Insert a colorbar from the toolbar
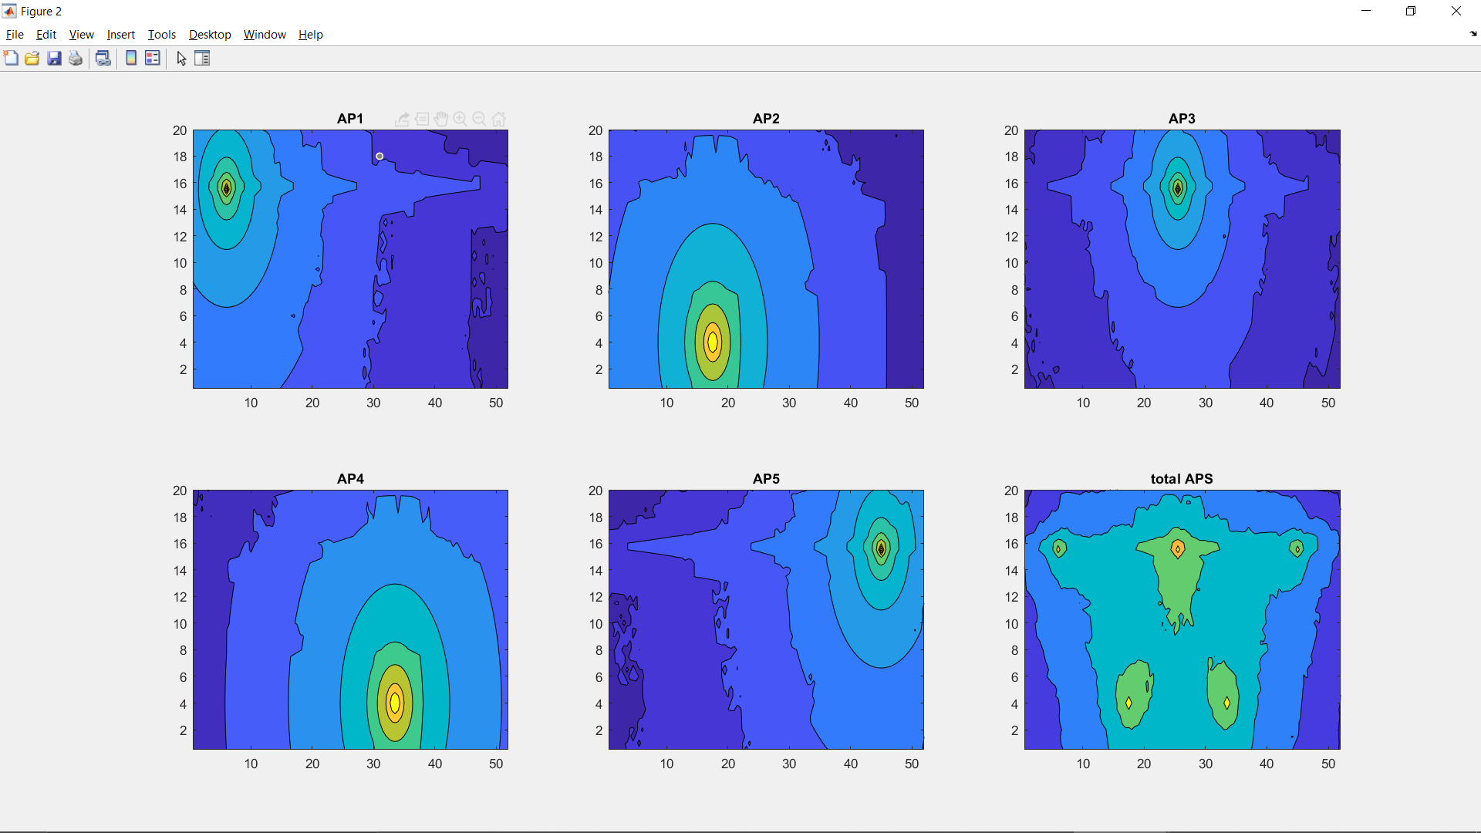The image size is (1481, 833). pos(130,58)
